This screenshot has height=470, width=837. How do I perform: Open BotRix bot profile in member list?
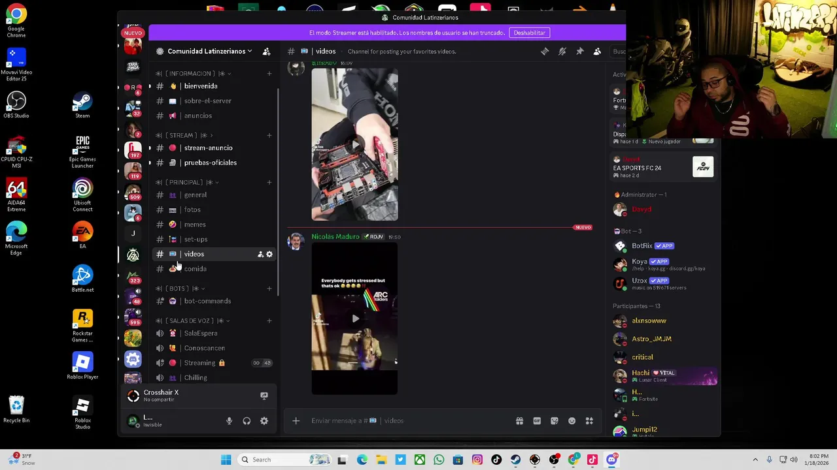pos(664,246)
